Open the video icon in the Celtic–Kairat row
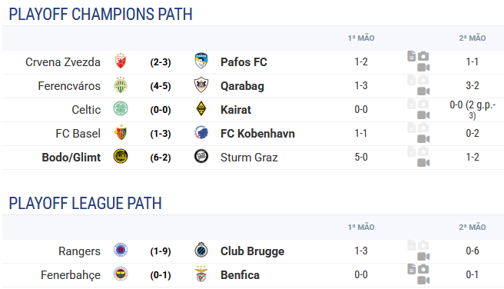Image resolution: width=504 pixels, height=289 pixels. coord(423,115)
